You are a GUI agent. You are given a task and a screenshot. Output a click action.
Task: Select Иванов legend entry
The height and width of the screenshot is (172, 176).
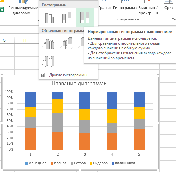(x=58, y=163)
